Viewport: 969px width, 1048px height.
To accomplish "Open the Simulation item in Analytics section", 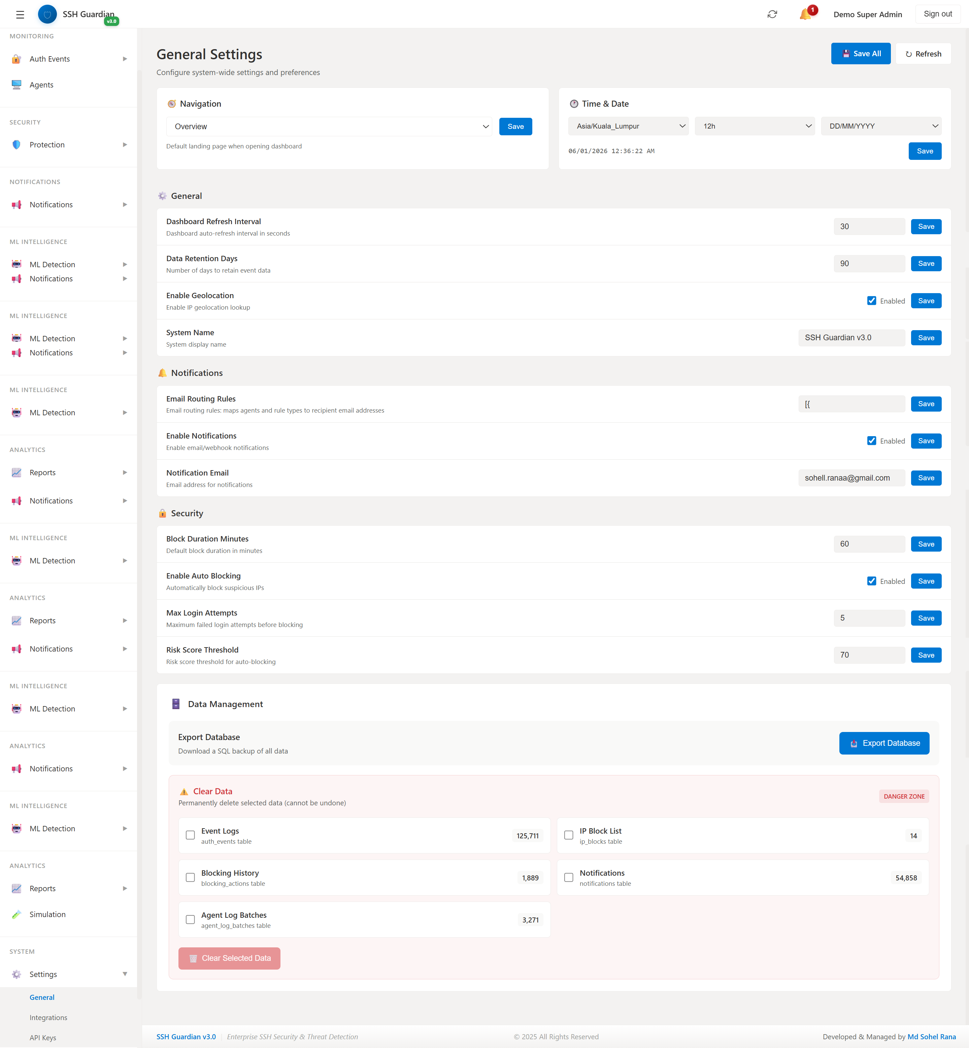I will tap(47, 914).
